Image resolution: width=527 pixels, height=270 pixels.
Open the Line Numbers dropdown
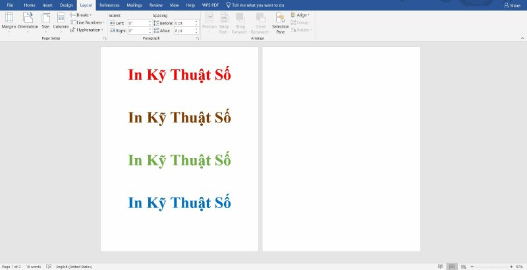[x=88, y=22]
